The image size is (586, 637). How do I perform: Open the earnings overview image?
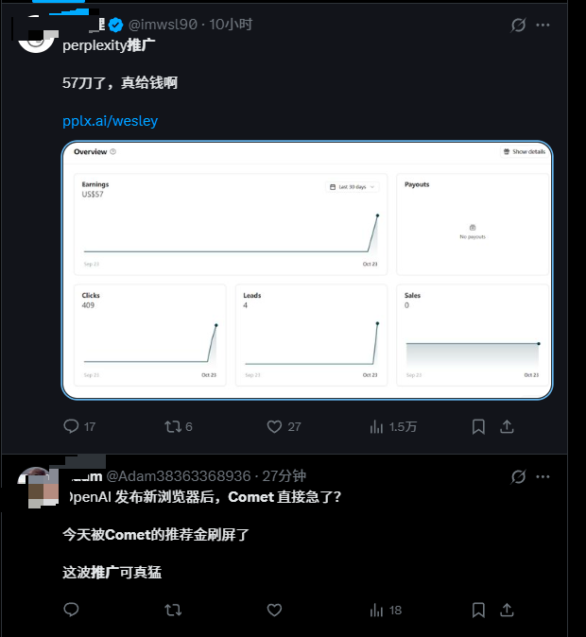(x=307, y=270)
